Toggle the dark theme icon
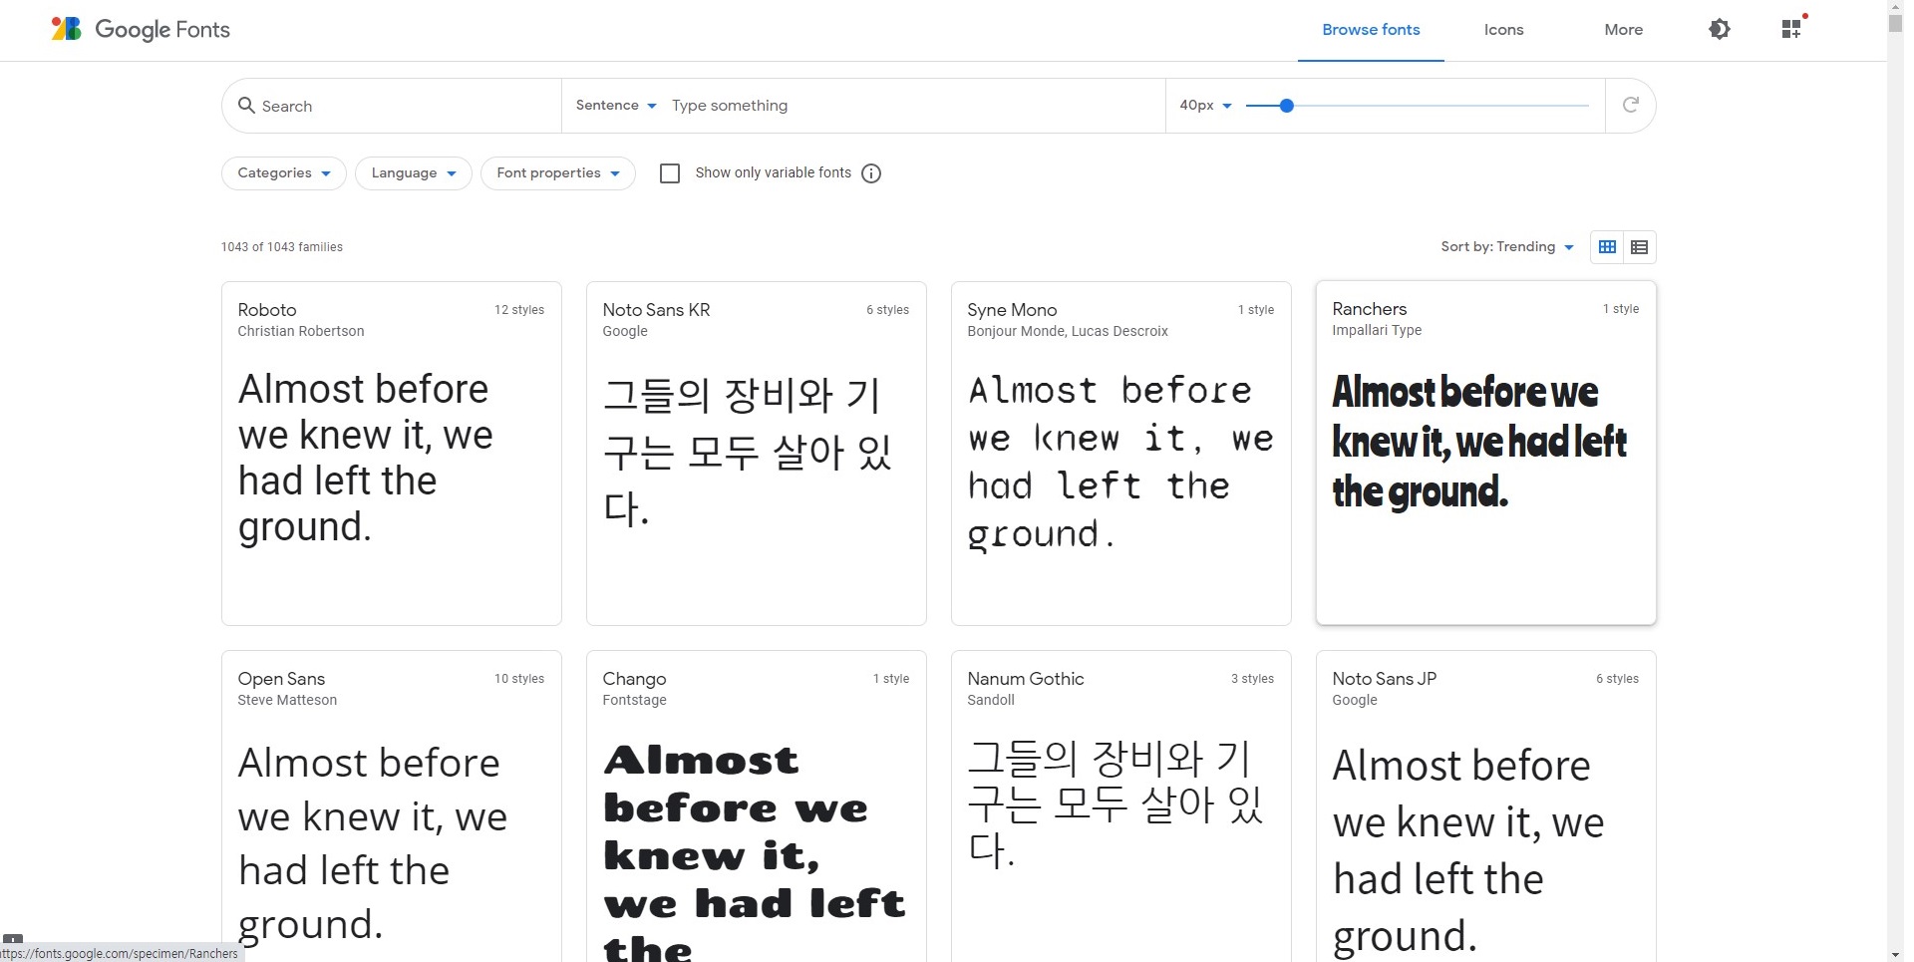This screenshot has height=962, width=1914. [1720, 29]
